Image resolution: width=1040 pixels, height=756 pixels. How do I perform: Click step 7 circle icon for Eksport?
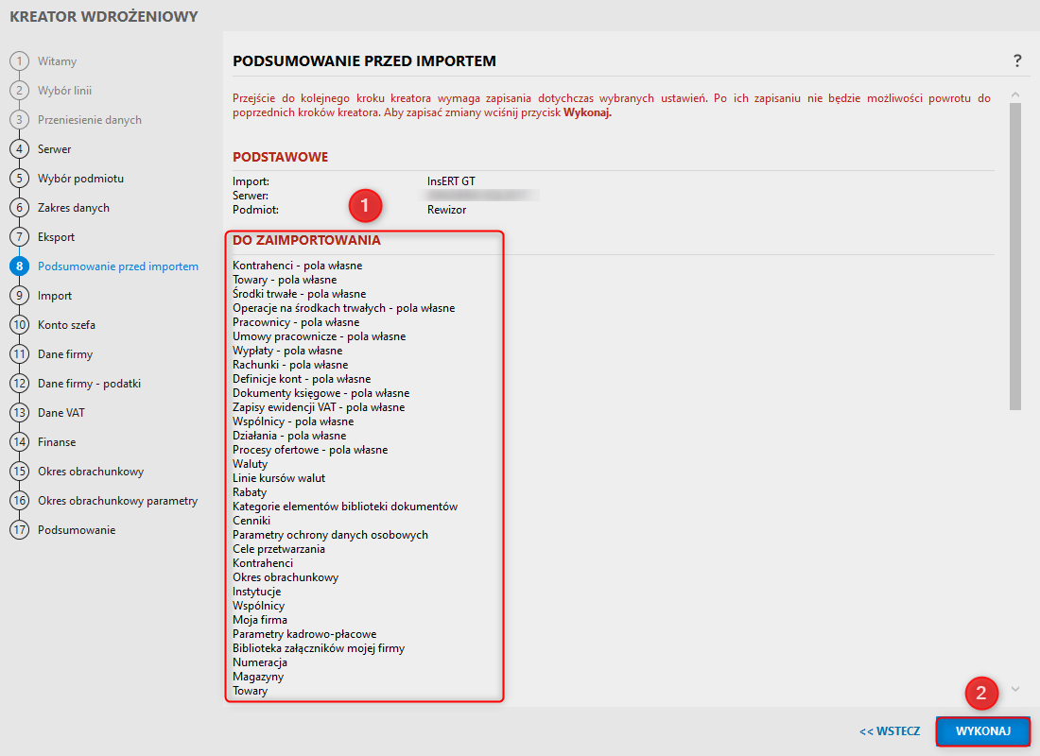point(19,237)
